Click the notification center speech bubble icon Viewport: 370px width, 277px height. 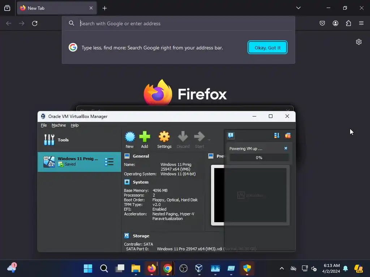point(231,136)
